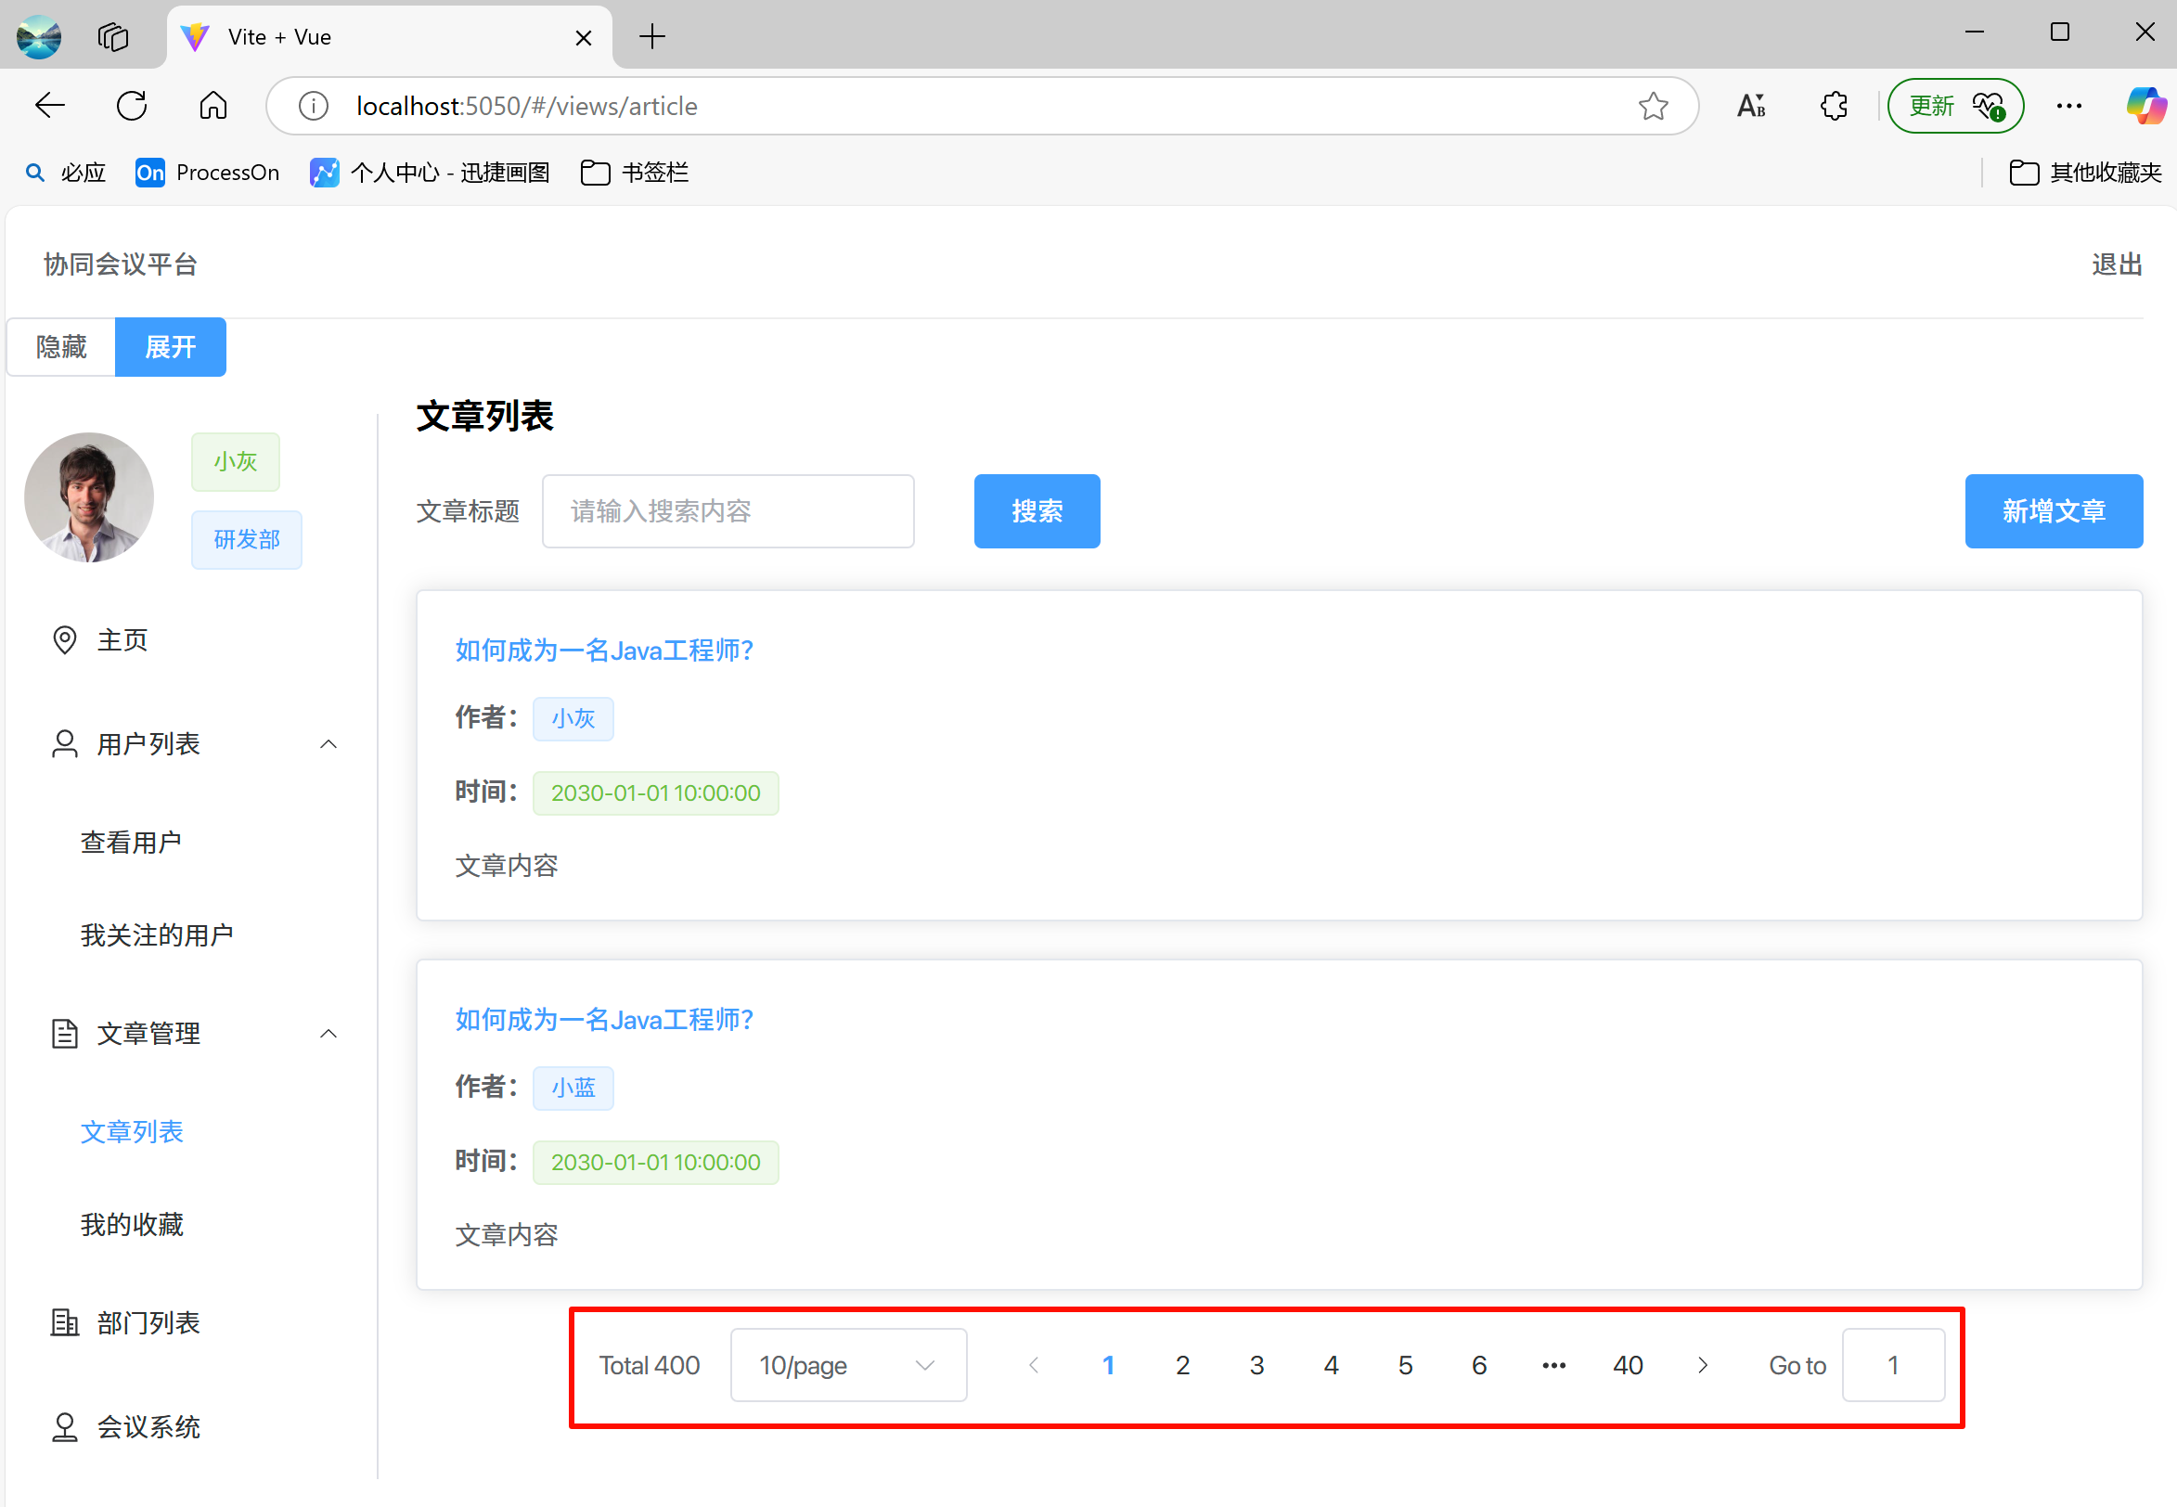Select pagination page 1
This screenshot has height=1507, width=2177.
tap(1108, 1365)
